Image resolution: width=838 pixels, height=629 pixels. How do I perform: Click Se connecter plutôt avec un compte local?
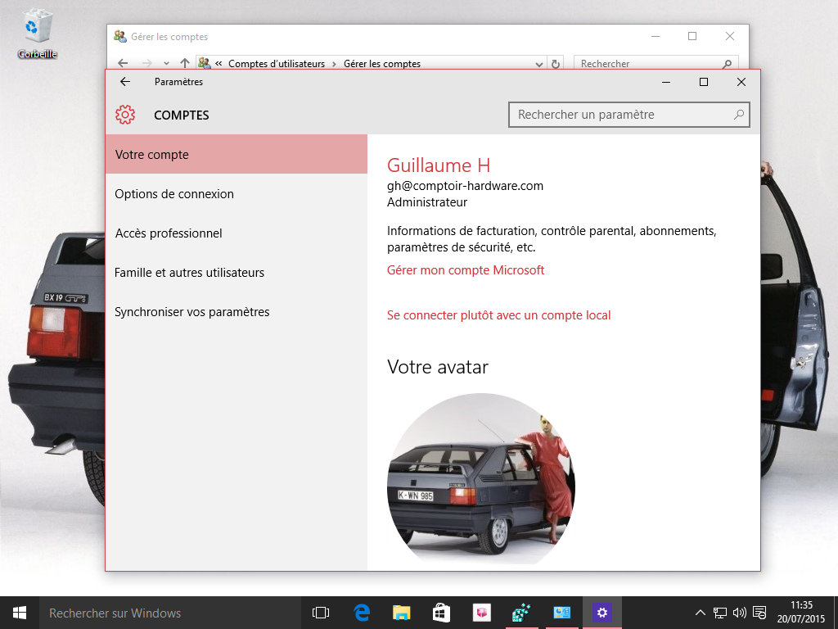pyautogui.click(x=498, y=315)
